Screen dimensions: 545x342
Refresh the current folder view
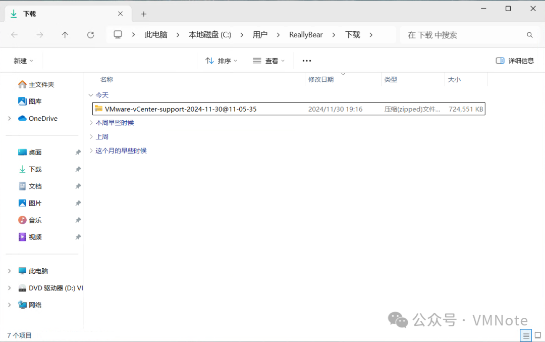(91, 35)
